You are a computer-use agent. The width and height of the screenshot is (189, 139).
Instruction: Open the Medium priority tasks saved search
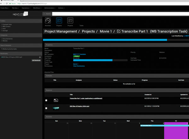click(x=9, y=49)
